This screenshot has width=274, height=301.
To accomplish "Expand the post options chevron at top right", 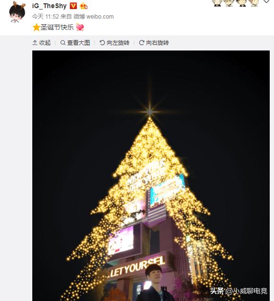I will click(266, 1).
